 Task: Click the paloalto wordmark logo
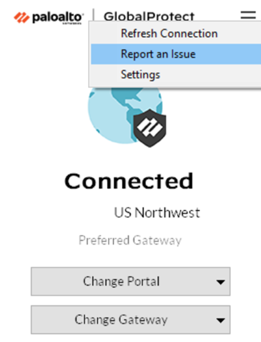tap(58, 17)
